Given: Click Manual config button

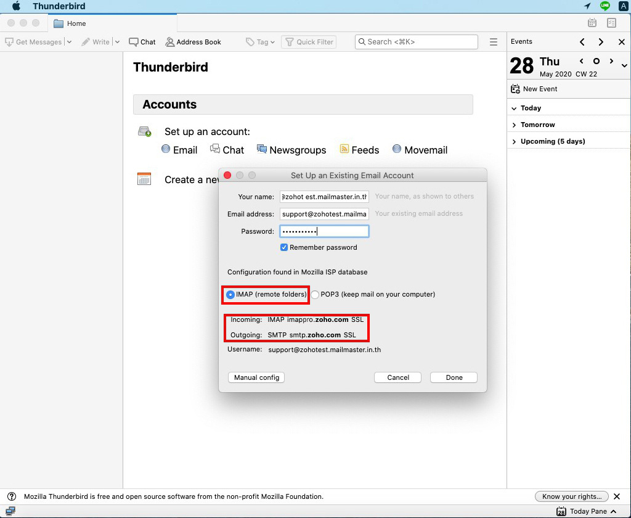Looking at the screenshot, I should coord(256,377).
